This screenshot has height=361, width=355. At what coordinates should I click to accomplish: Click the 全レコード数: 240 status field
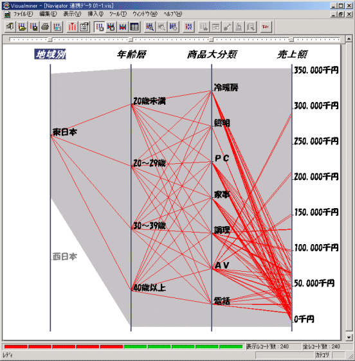pos(327,346)
